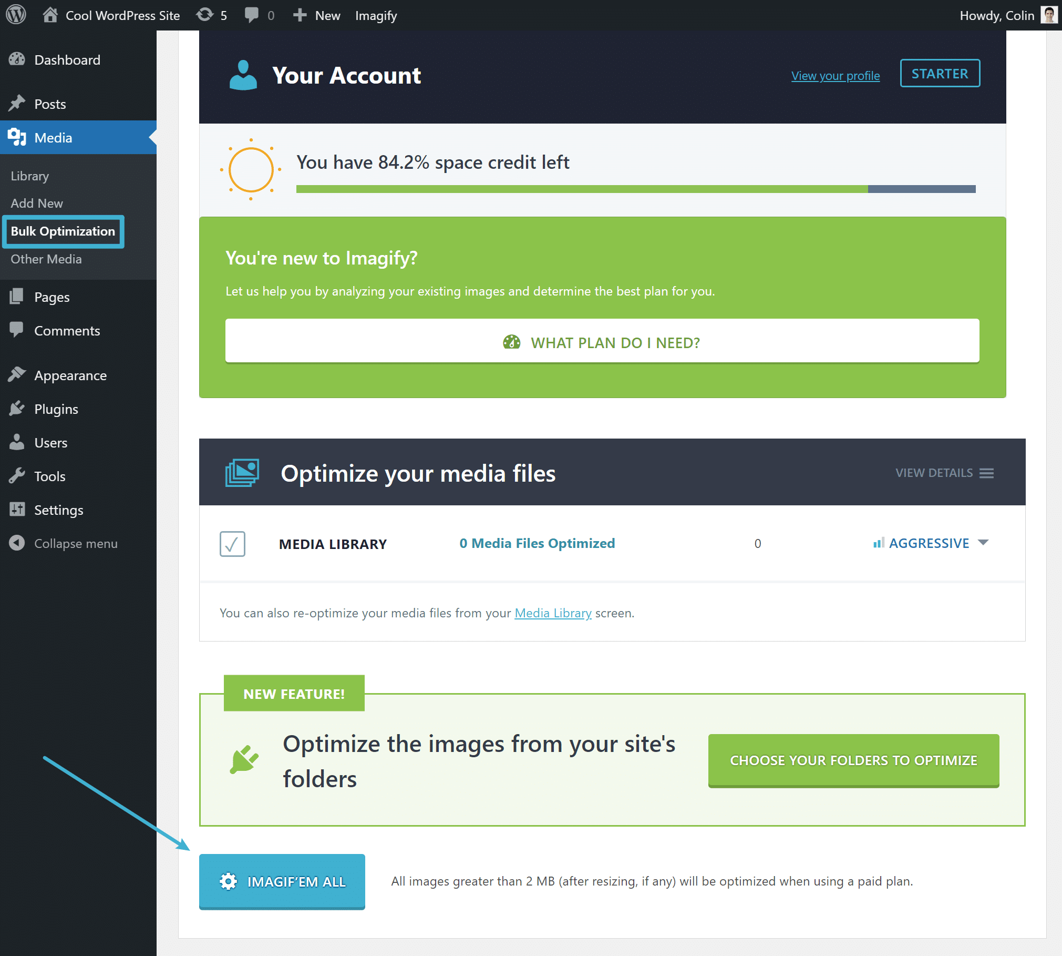Screen dimensions: 1062x956
Task: Click the updates refresh icon showing 5
Action: (204, 15)
